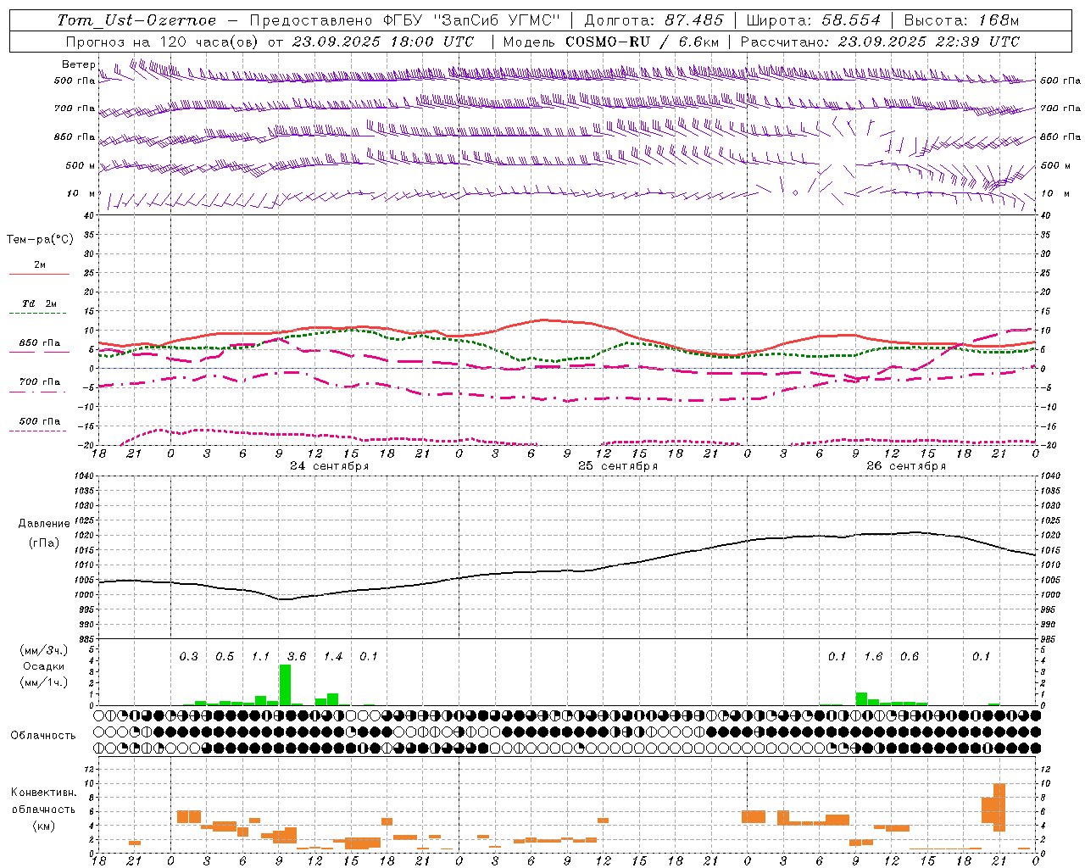Select forecast start time '23.09.2025 18:00 UTC'
The height and width of the screenshot is (868, 1085).
[383, 42]
